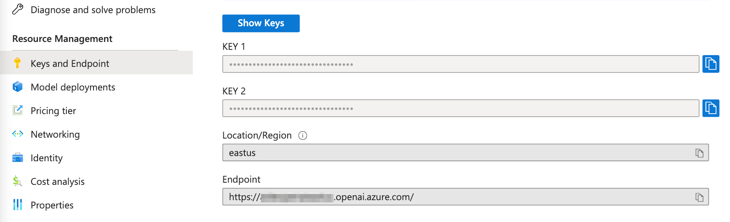Click the Properties bars icon
This screenshot has width=730, height=222.
click(x=17, y=205)
